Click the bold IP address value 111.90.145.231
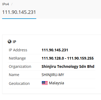This screenshot has width=101, height=100. (x=55, y=50)
